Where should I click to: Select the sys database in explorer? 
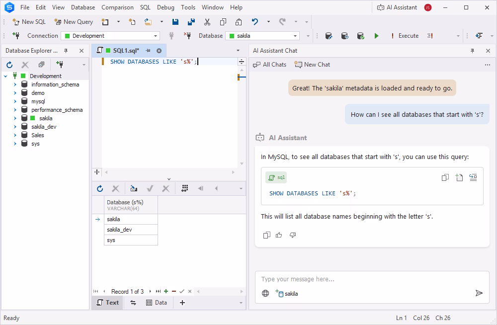click(x=35, y=144)
